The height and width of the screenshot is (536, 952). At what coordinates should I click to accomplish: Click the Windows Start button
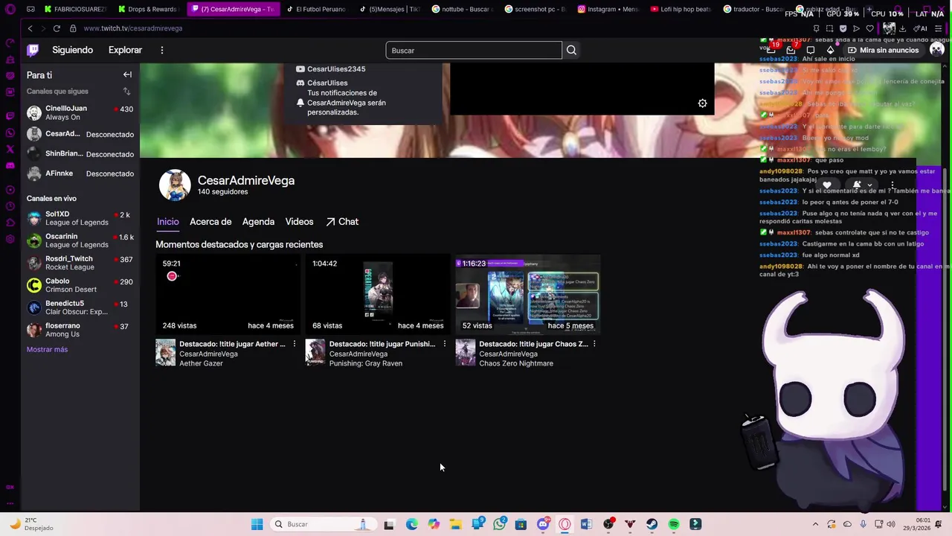[x=257, y=524]
